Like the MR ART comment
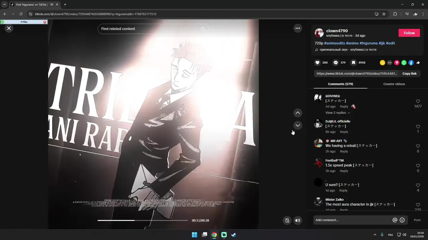This screenshot has height=240, width=428. (418, 146)
